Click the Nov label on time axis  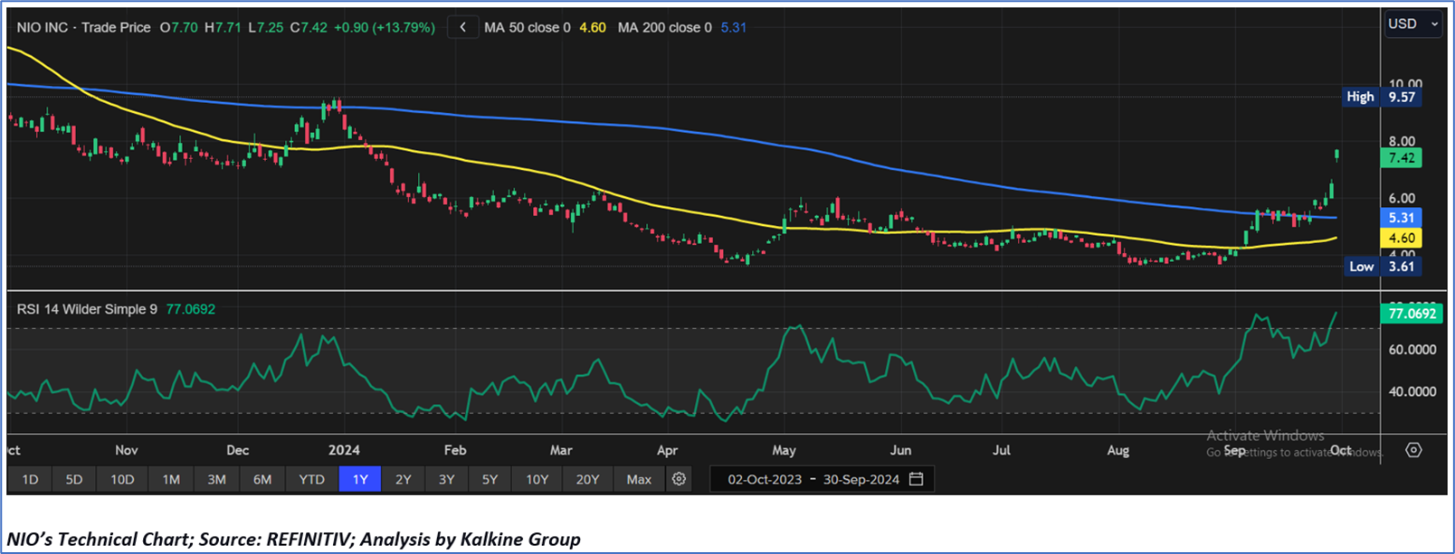[x=126, y=450]
